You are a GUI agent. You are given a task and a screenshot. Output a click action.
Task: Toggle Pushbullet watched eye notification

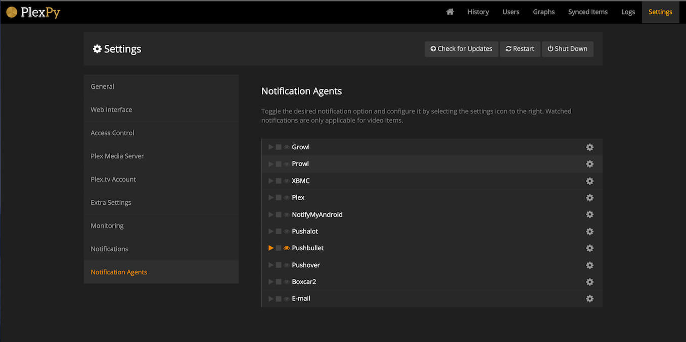click(287, 248)
